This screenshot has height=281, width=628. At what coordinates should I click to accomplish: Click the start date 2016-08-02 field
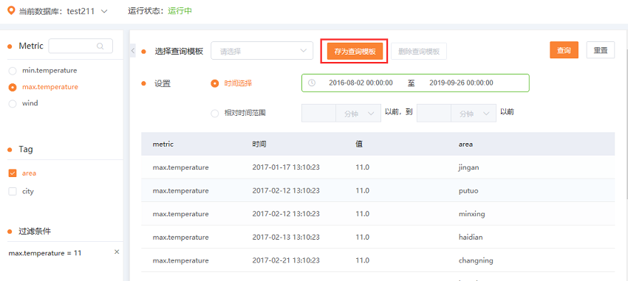(x=361, y=83)
